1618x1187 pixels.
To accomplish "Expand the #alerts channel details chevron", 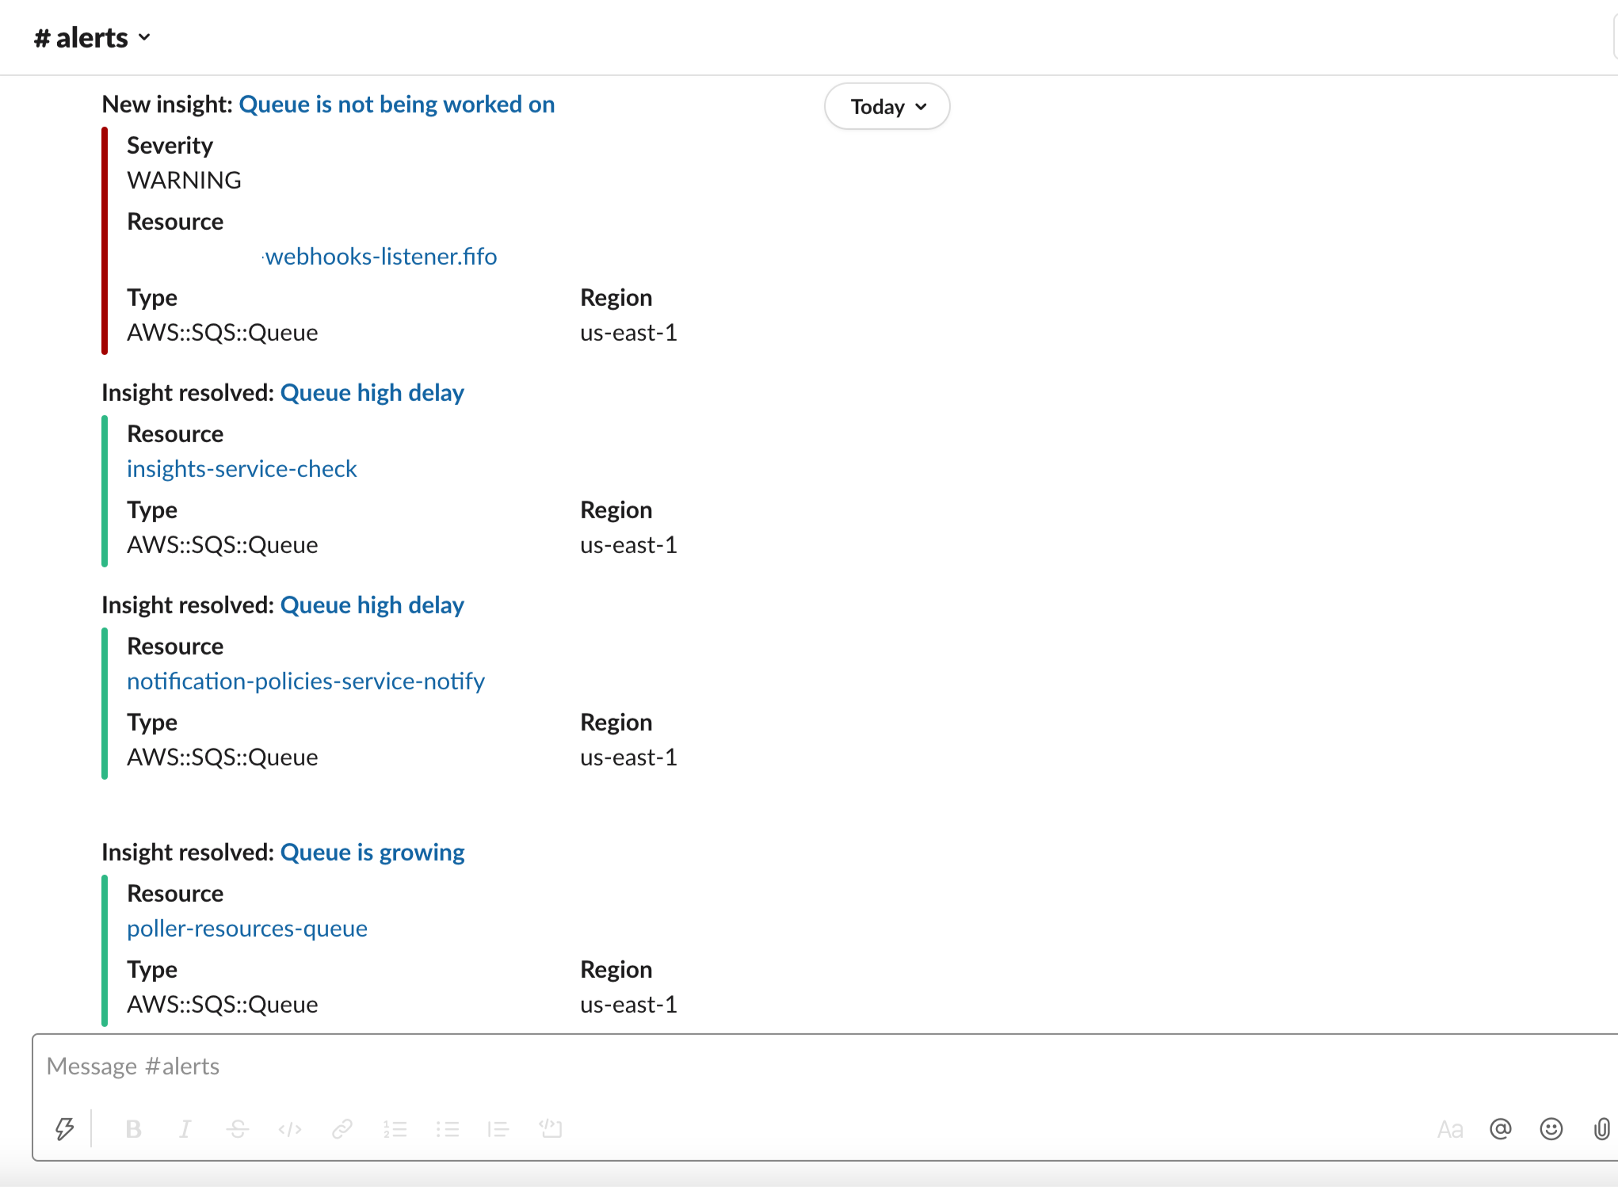I will pyautogui.click(x=144, y=37).
